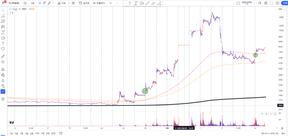Undo the last chart action
The height and width of the screenshot is (136, 288).
coord(111,3)
